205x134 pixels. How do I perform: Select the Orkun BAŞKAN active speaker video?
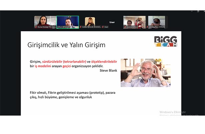(x=68, y=22)
